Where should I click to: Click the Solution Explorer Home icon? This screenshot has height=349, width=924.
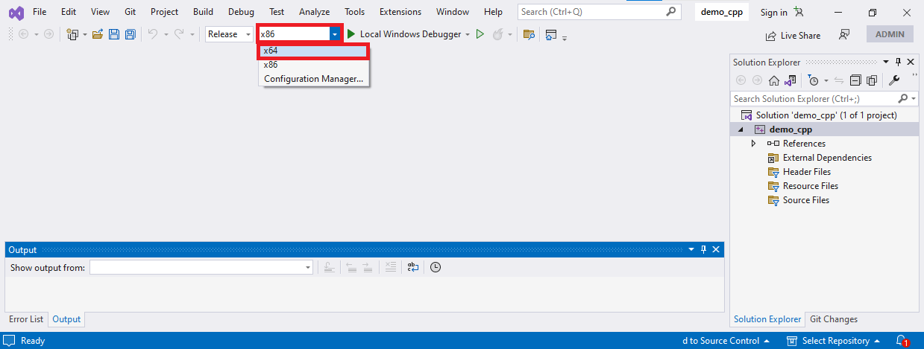click(774, 80)
